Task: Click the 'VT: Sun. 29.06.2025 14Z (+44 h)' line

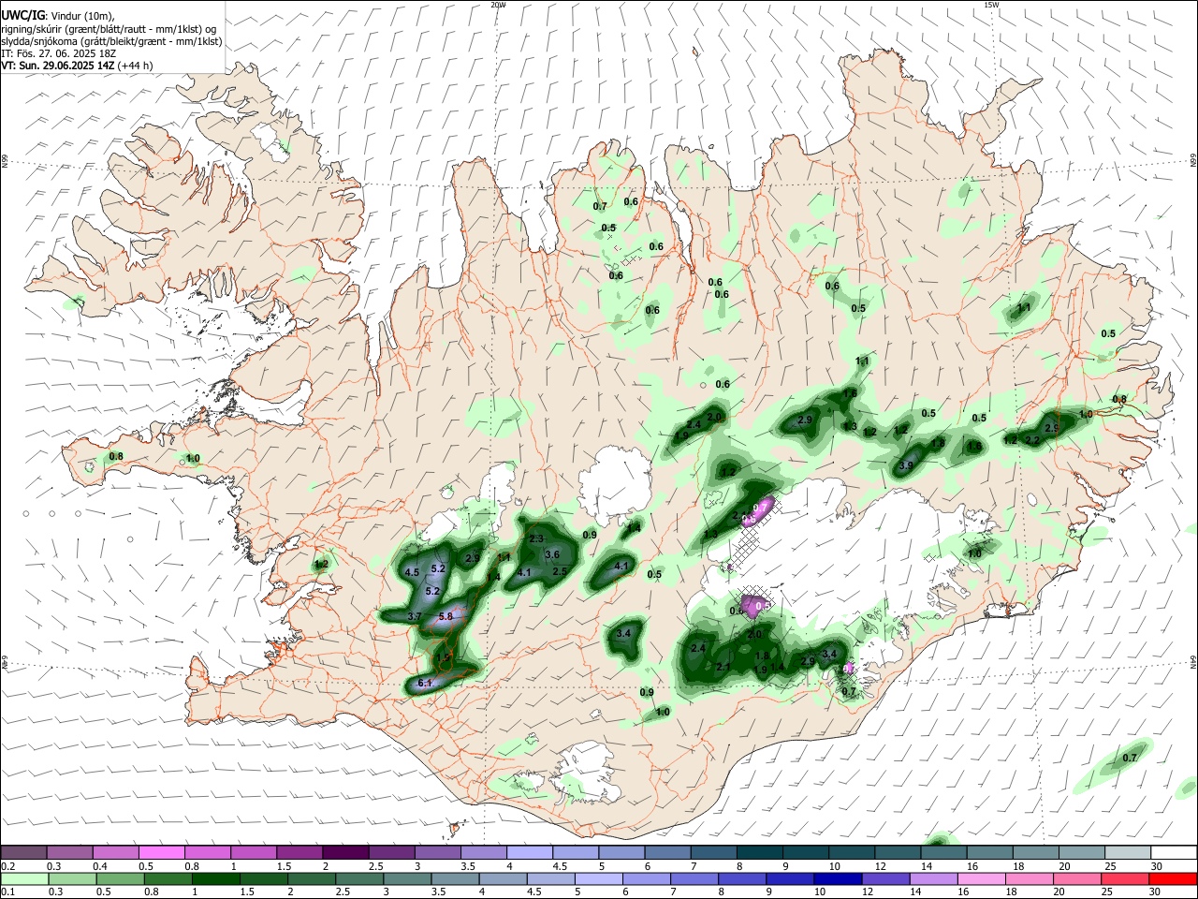Action: pyautogui.click(x=77, y=65)
